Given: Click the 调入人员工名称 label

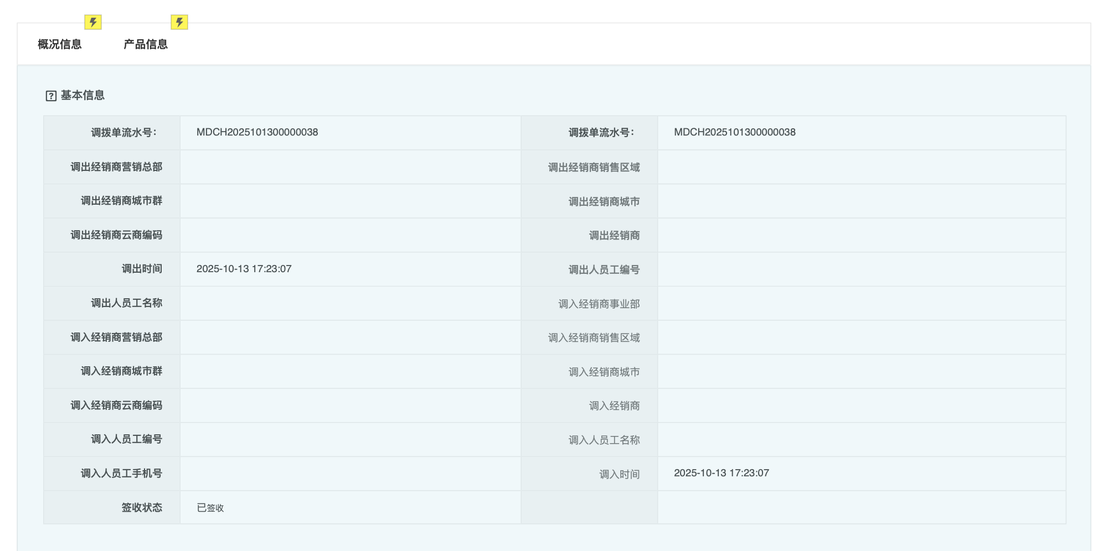Looking at the screenshot, I should pos(604,440).
